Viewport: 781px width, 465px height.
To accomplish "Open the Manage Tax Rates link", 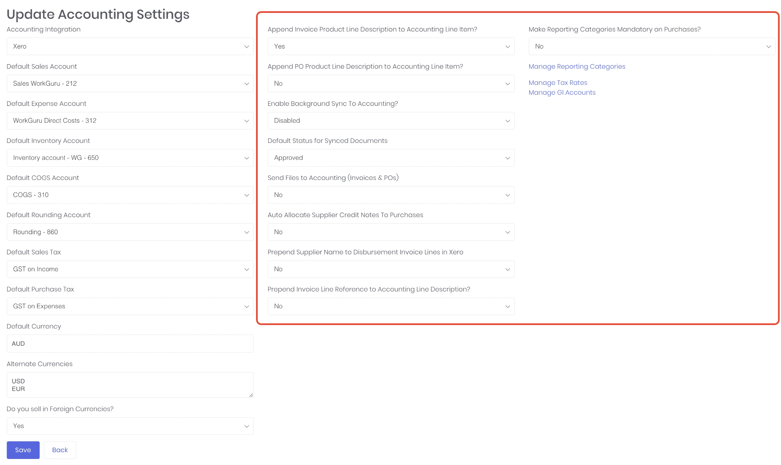I will click(558, 83).
